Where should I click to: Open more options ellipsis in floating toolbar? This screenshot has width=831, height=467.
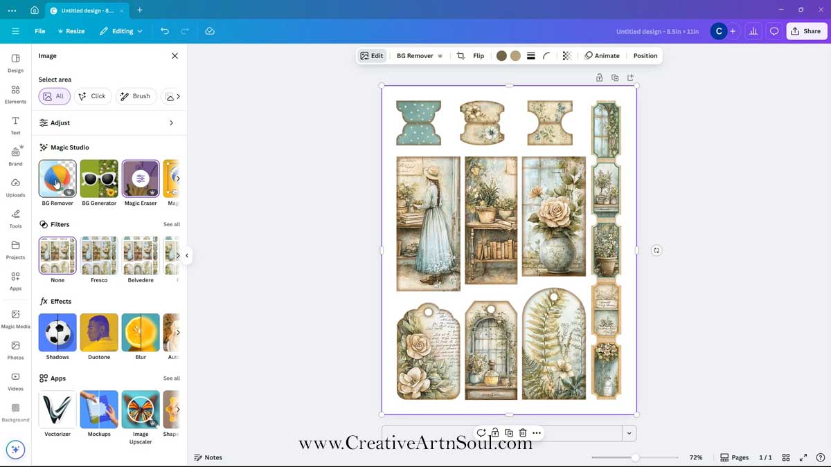tap(537, 433)
